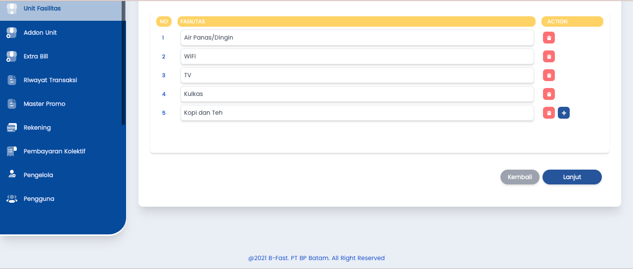Delete the Kulkas facility row

point(549,94)
